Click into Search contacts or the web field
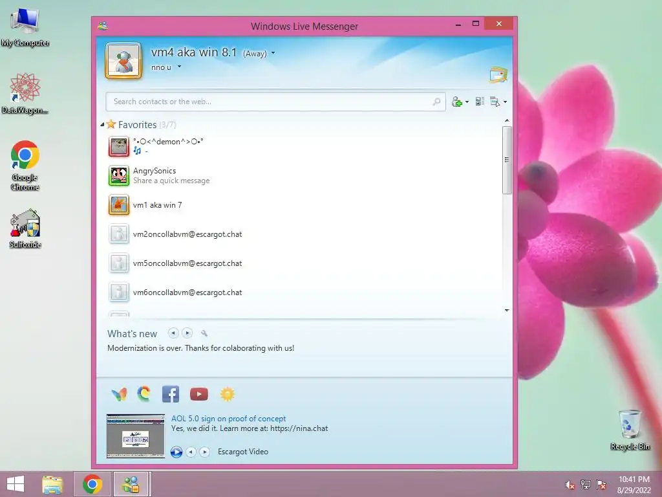 tap(275, 102)
